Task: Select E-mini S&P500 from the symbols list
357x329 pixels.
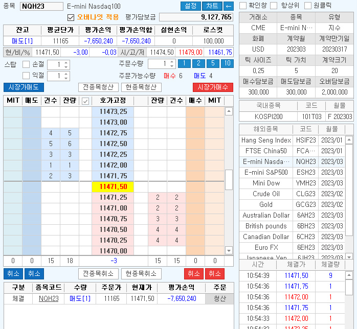Action: click(x=265, y=172)
